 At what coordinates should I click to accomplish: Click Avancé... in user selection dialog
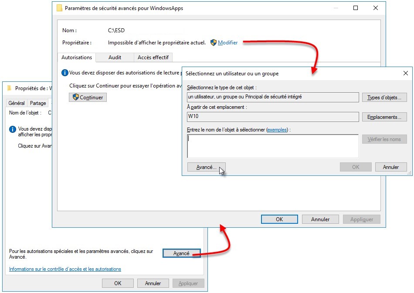206,167
